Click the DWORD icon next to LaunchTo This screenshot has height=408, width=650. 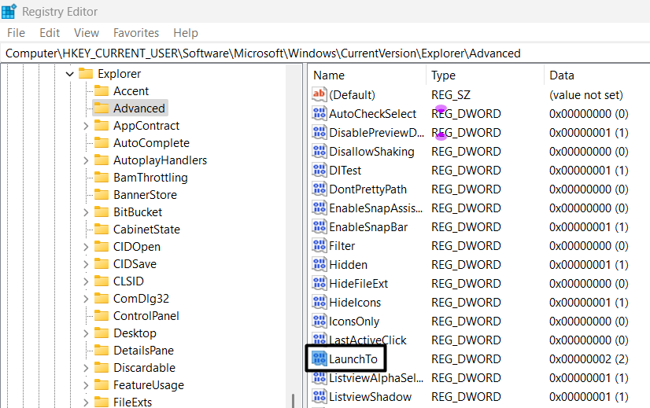tap(319, 359)
